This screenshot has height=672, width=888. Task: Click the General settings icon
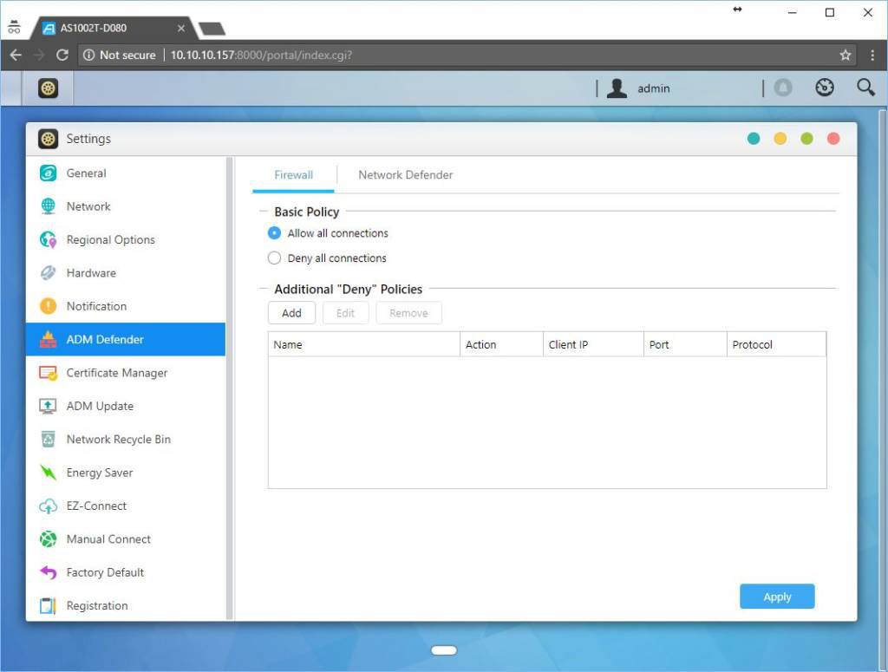point(49,173)
